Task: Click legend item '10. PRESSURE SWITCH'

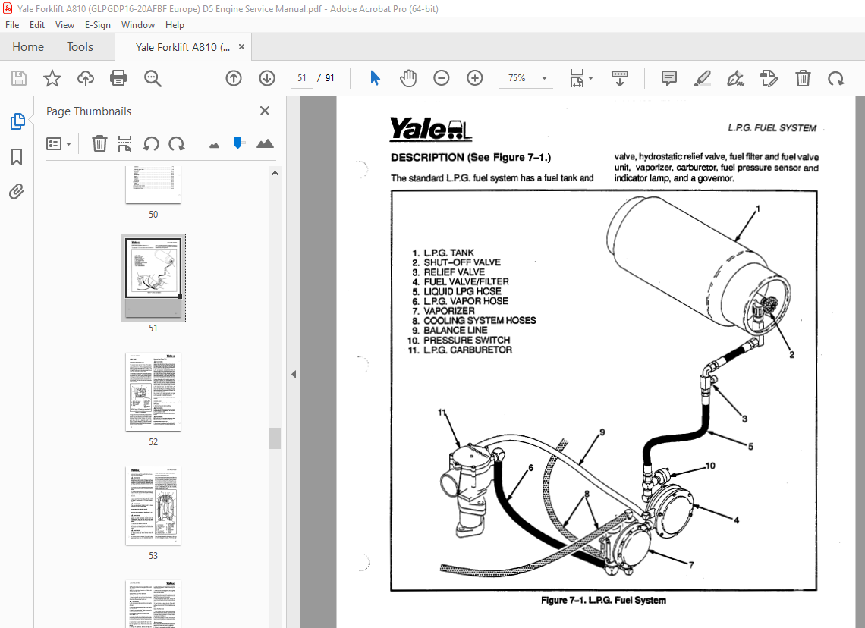Action: [458, 341]
